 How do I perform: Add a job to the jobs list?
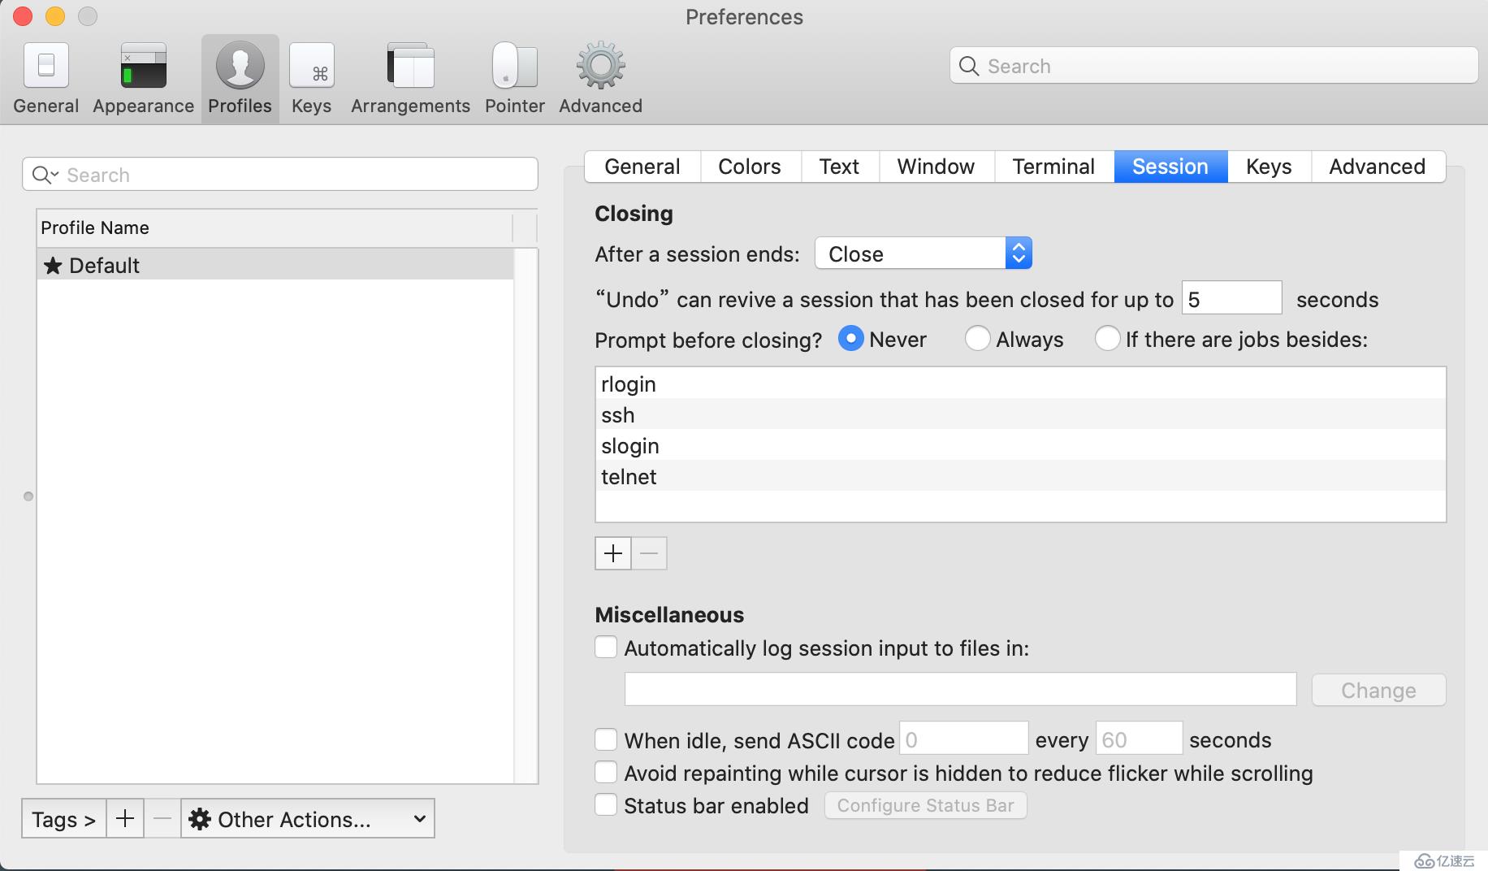click(613, 553)
